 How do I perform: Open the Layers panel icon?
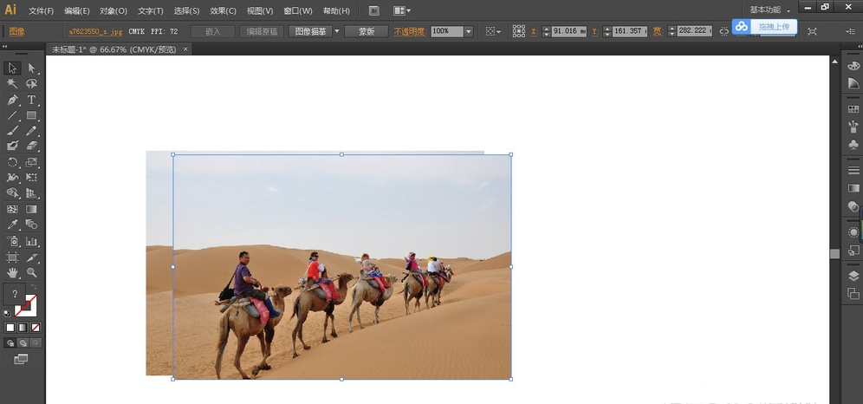[853, 276]
